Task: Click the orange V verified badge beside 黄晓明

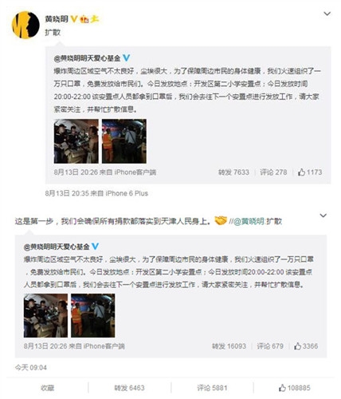Action: (74, 19)
